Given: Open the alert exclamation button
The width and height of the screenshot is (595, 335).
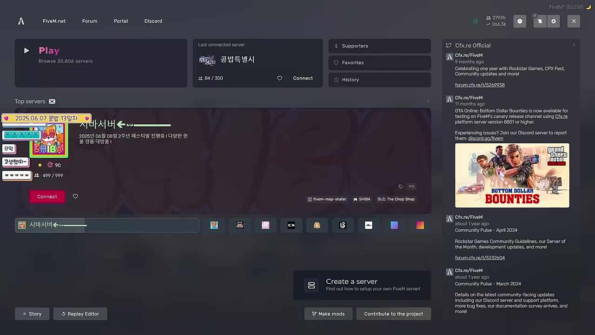Looking at the screenshot, I should pyautogui.click(x=520, y=21).
